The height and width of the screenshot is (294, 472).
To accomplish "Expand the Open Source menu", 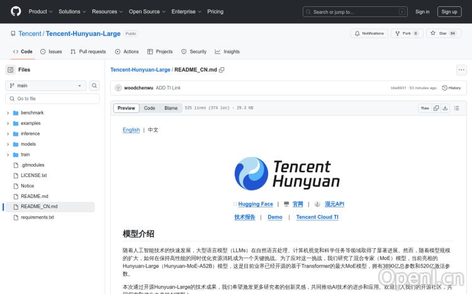I will [147, 11].
